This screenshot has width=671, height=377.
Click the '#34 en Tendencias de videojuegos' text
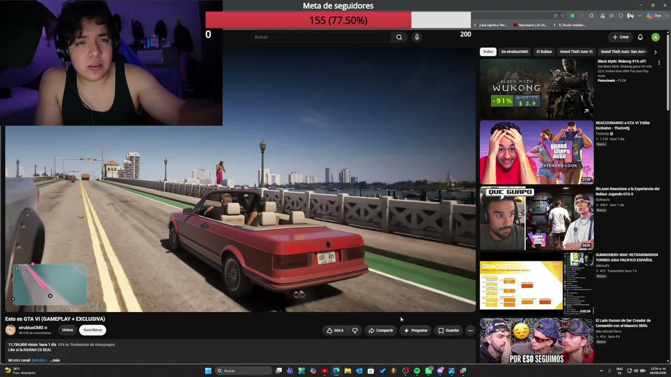pyautogui.click(x=86, y=345)
